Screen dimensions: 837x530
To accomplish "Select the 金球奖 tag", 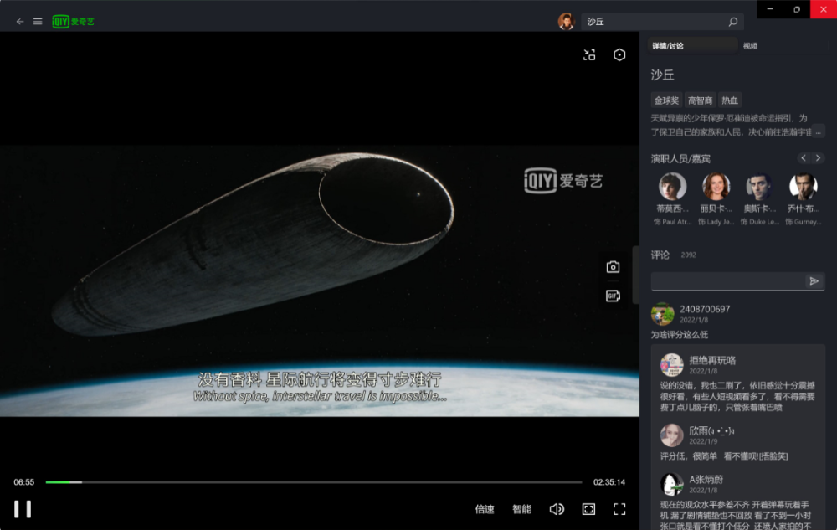I will click(x=666, y=100).
